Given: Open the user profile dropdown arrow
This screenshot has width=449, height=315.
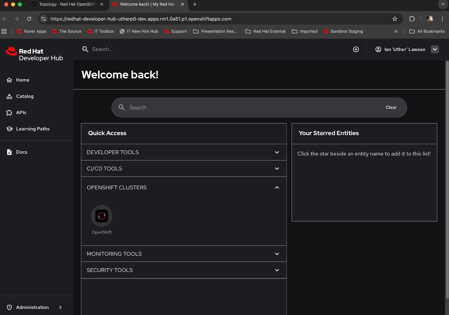Looking at the screenshot, I should click(x=435, y=49).
